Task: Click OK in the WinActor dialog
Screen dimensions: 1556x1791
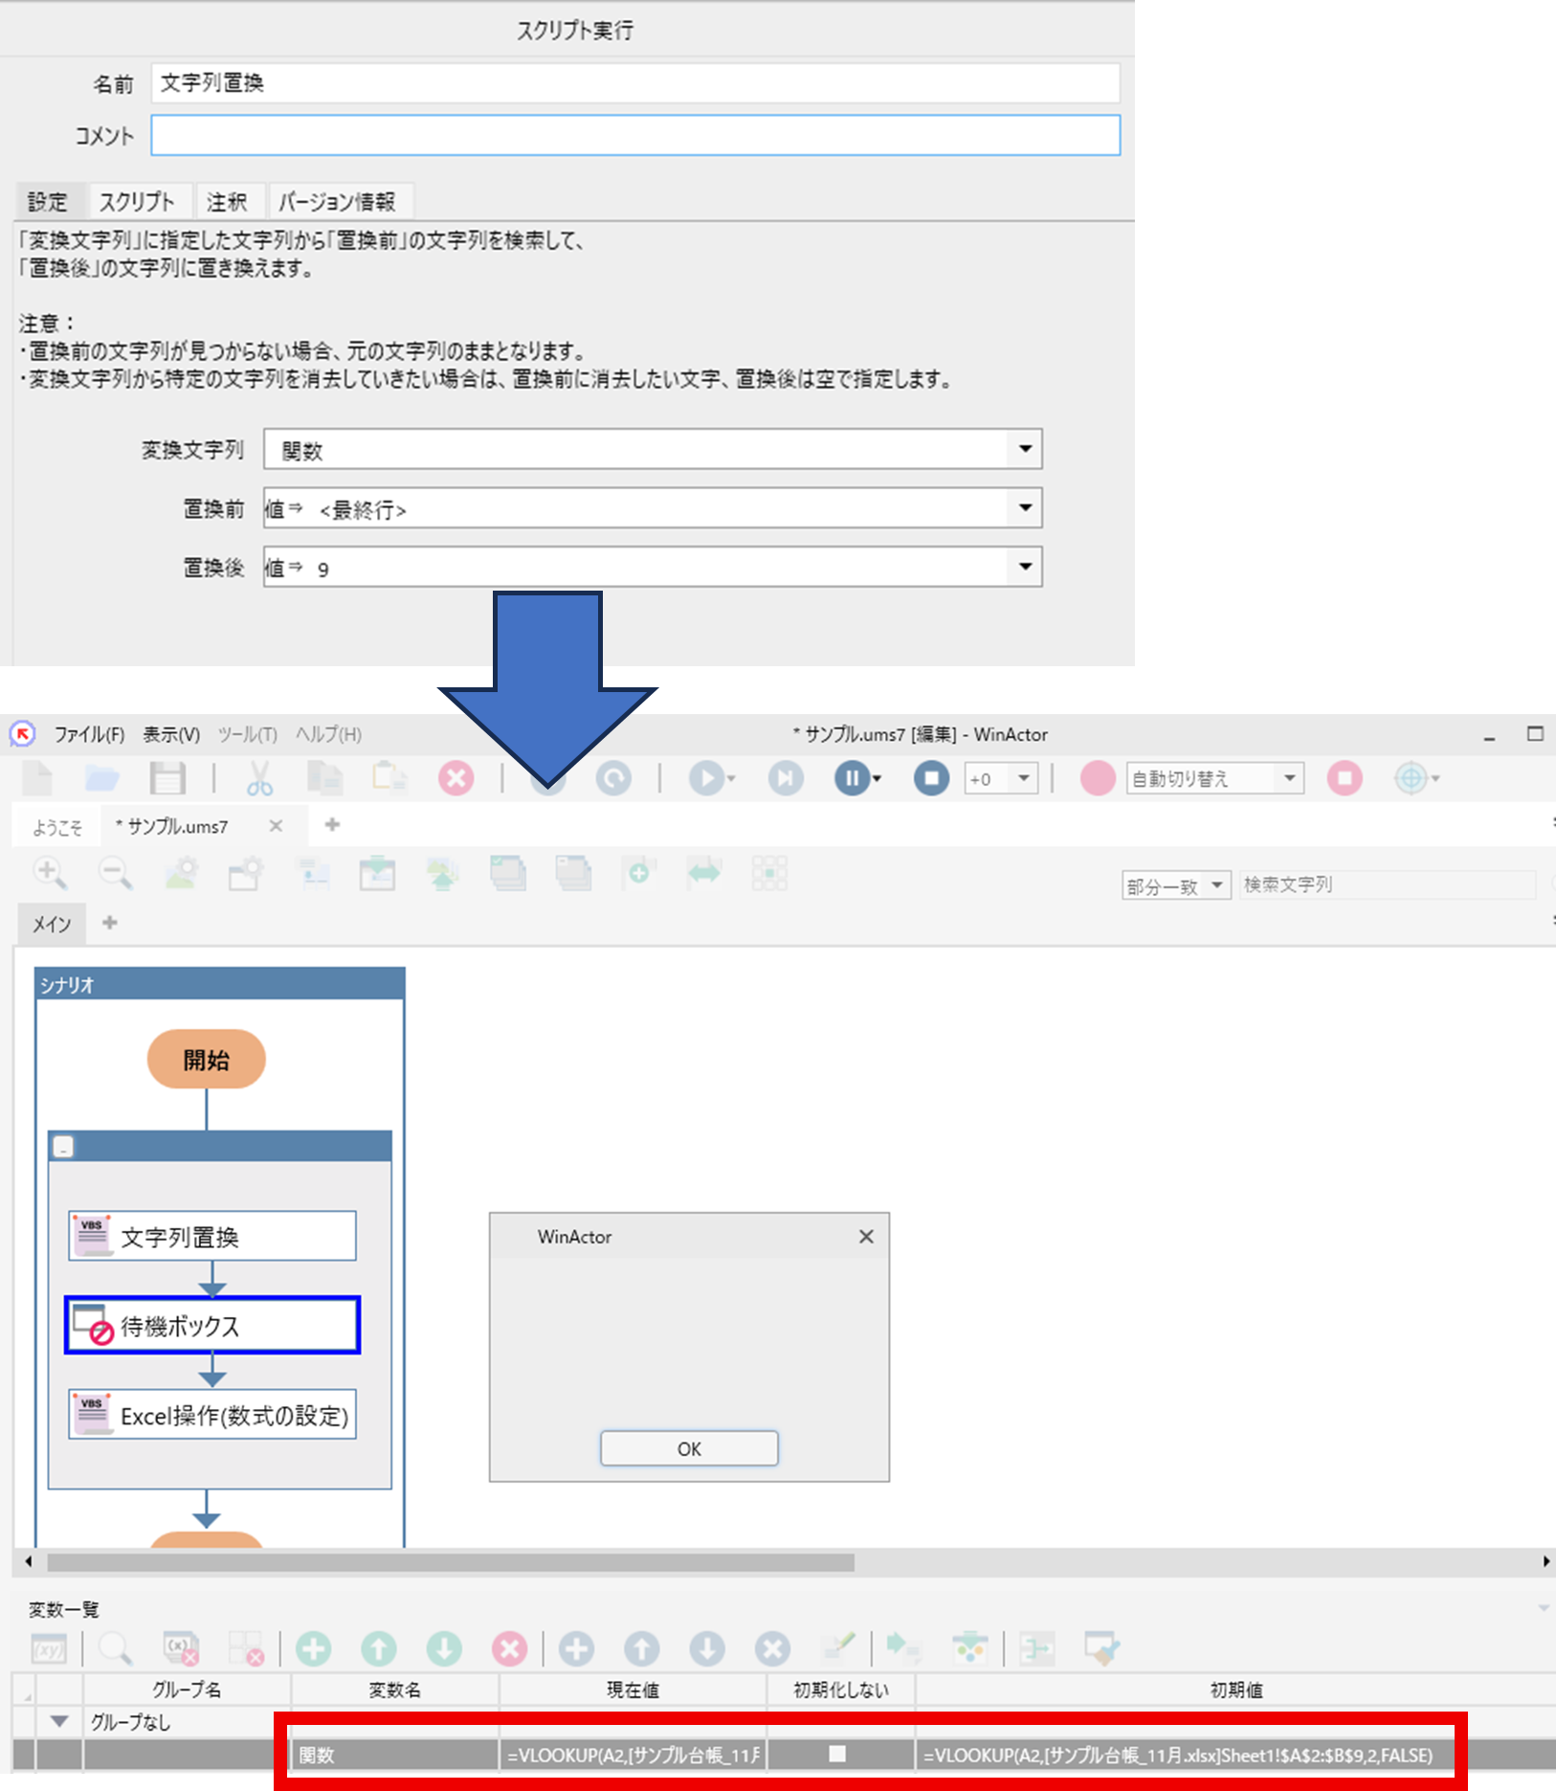Action: 689,1448
